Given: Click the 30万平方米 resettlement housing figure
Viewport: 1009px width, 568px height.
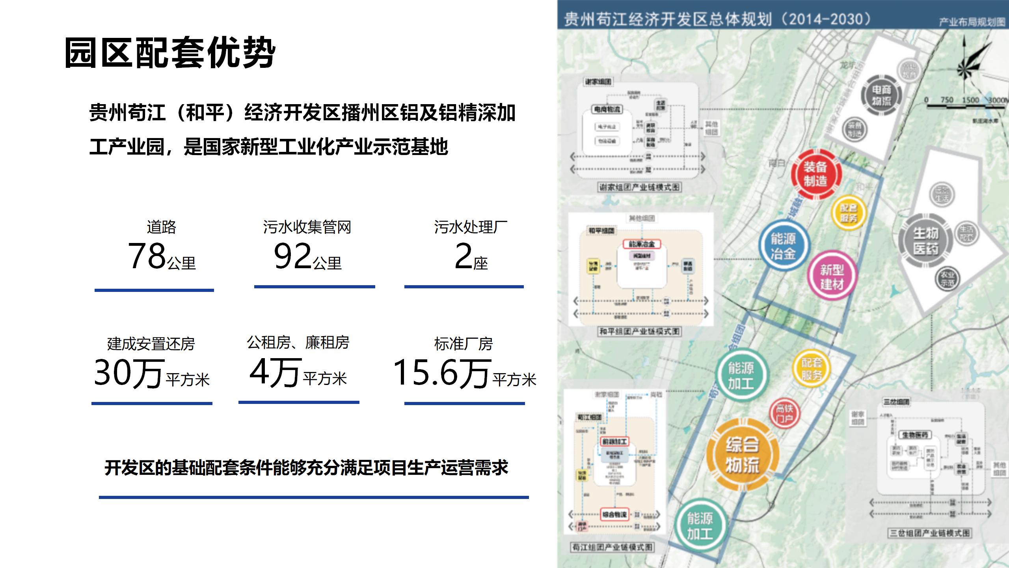Looking at the screenshot, I should coord(152,373).
